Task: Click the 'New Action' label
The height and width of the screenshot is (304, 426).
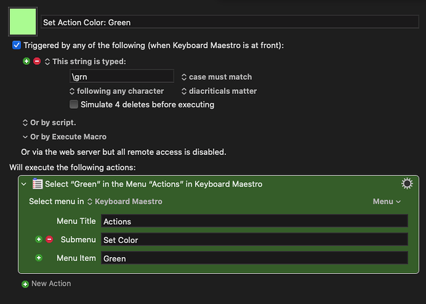Action: coord(51,284)
